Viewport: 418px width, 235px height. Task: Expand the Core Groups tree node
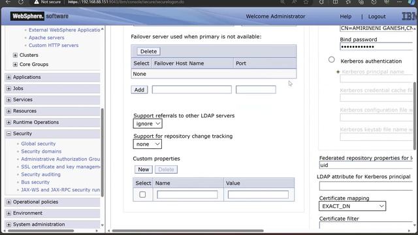tap(15, 65)
